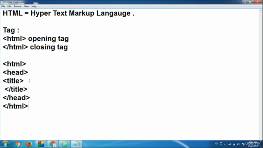Click the '<title>' opening tag line
Viewport: 263px width, 148px height.
(13, 81)
